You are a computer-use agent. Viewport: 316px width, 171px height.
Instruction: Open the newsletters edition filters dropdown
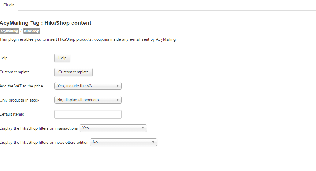click(124, 142)
